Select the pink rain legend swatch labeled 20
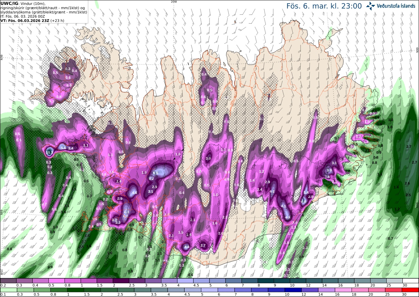This screenshot has height=297, width=419. (x=377, y=290)
